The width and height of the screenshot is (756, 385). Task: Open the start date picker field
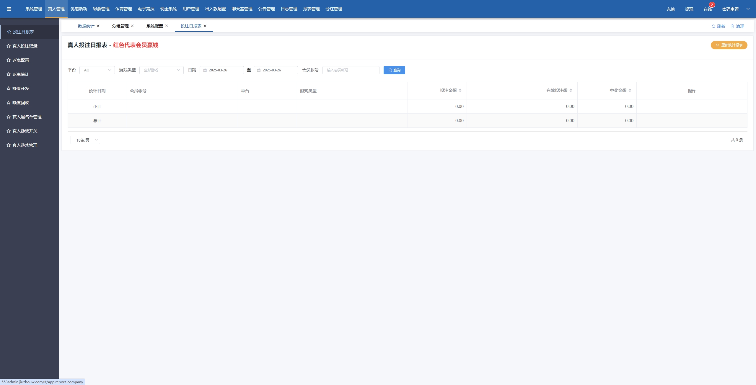[221, 70]
